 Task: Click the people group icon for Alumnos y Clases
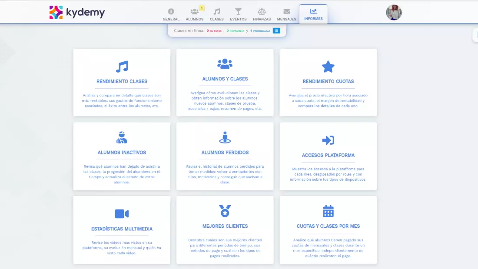(x=225, y=64)
